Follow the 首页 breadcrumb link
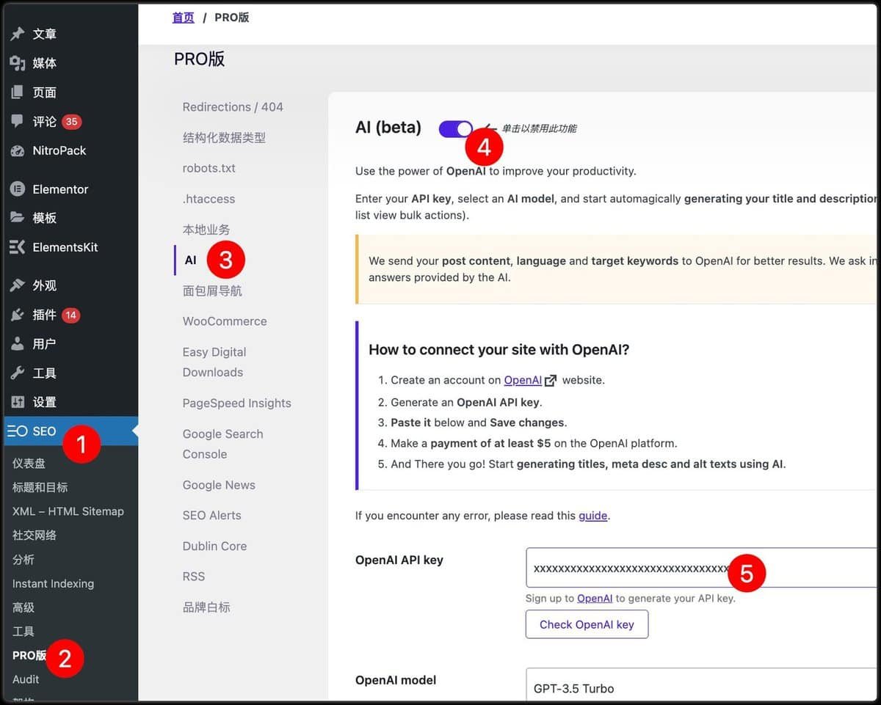The width and height of the screenshot is (881, 705). pos(184,18)
